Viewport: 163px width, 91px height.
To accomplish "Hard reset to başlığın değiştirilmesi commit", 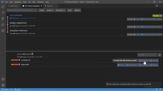I will click(x=143, y=27).
